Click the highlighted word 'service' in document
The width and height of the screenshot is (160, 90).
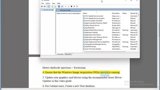pos(104,72)
